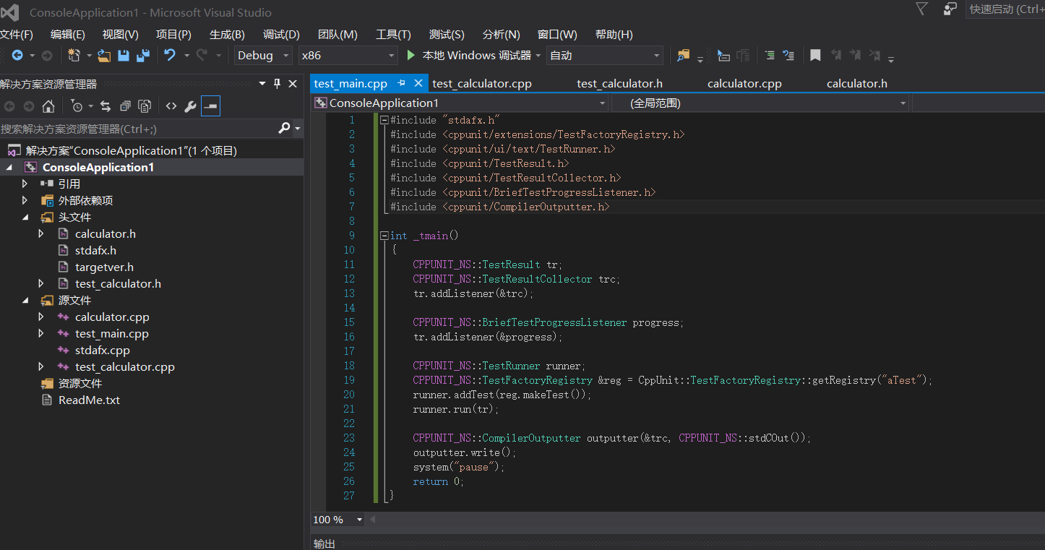The image size is (1045, 550).
Task: Click the View Code icon in Solution Explorer
Action: pos(171,106)
